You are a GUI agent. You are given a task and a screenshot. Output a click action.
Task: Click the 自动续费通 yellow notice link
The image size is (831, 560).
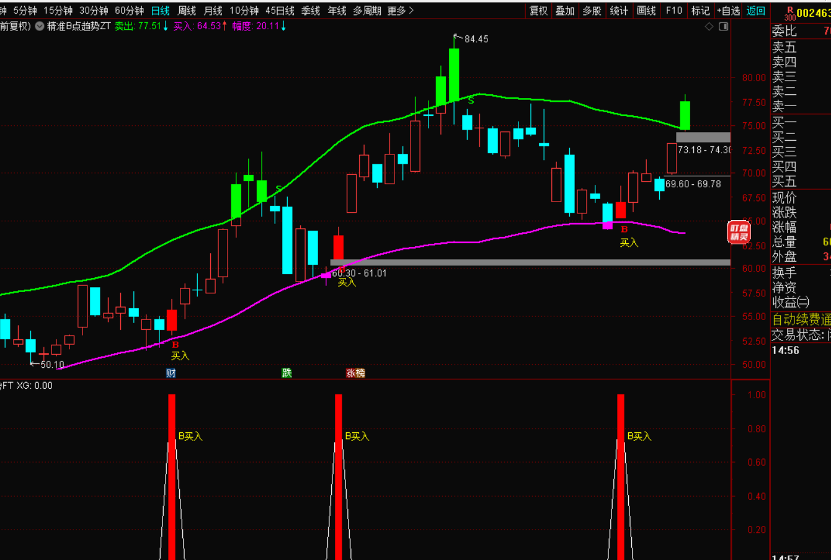coord(801,319)
